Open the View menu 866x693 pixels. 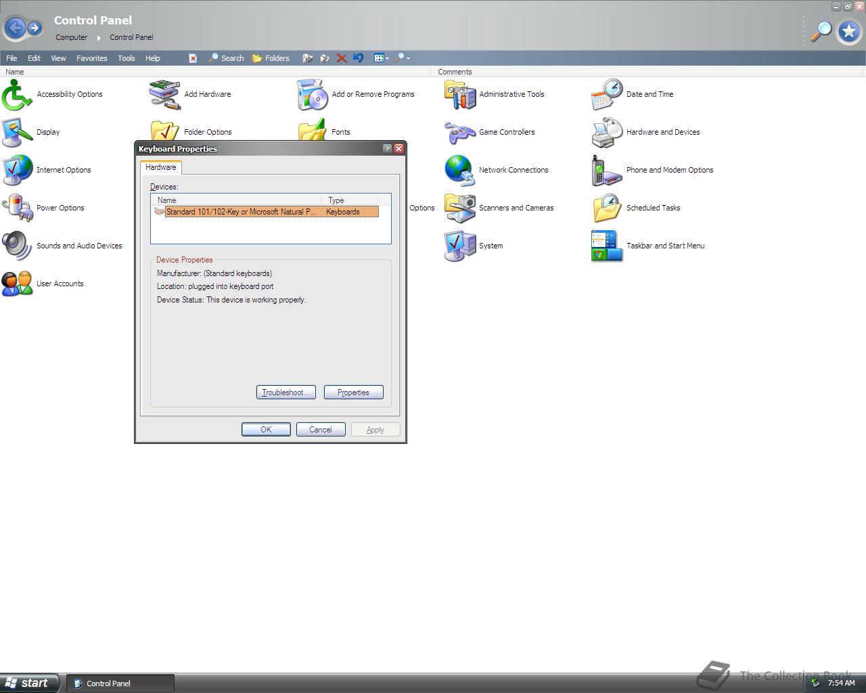tap(58, 58)
